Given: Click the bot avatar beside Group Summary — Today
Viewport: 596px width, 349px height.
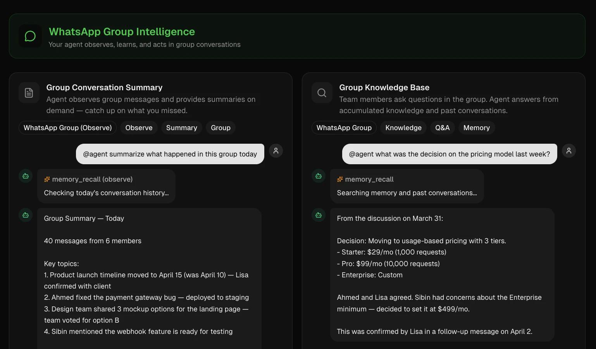Looking at the screenshot, I should [x=25, y=215].
